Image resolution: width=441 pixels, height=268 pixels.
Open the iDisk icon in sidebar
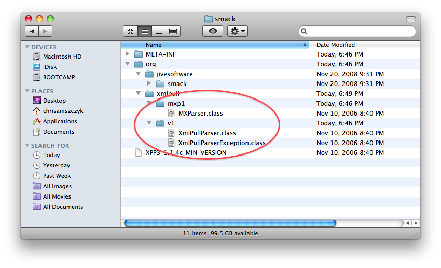point(36,67)
